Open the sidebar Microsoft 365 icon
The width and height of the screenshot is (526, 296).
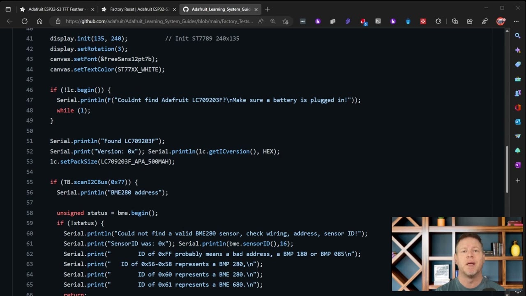(518, 108)
